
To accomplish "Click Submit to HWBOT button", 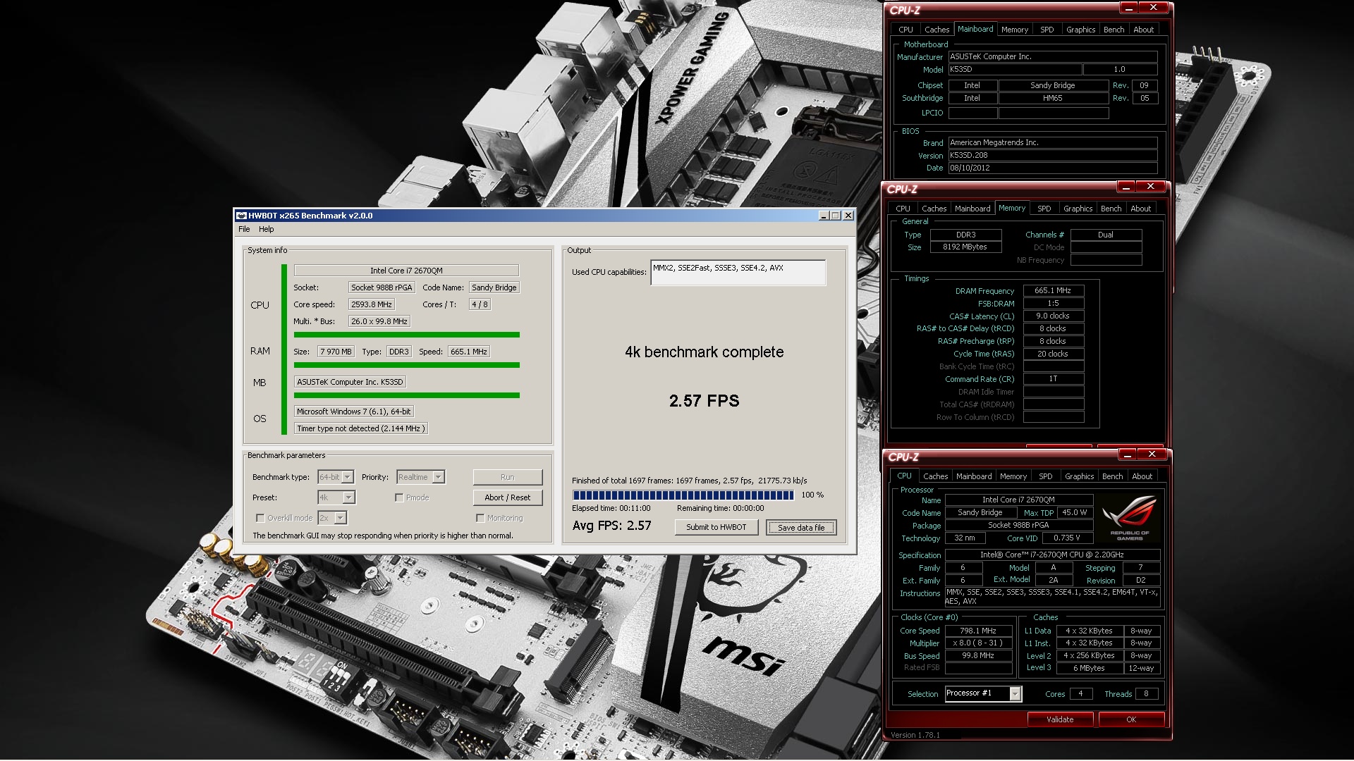I will tap(716, 527).
